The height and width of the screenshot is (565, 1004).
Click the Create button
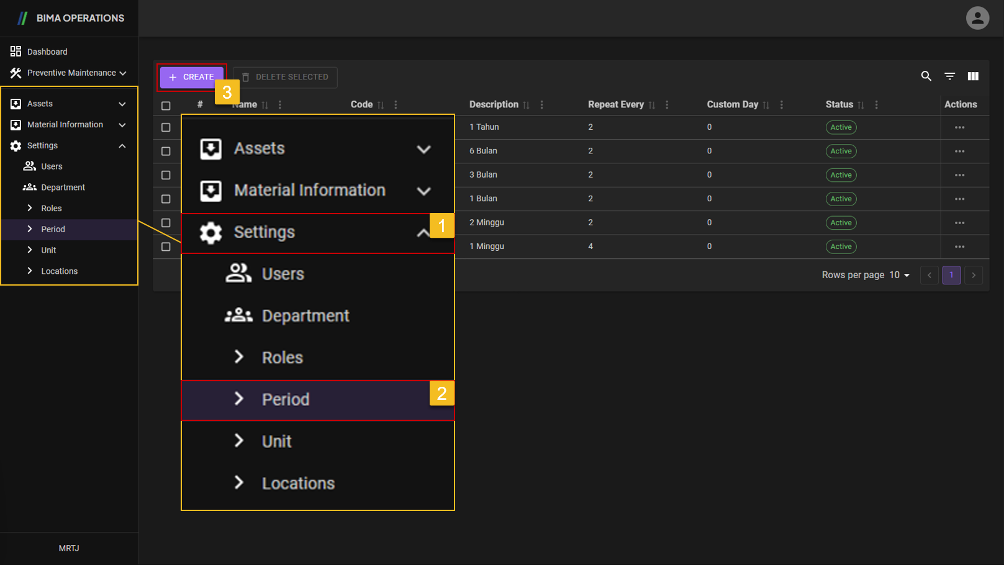192,77
